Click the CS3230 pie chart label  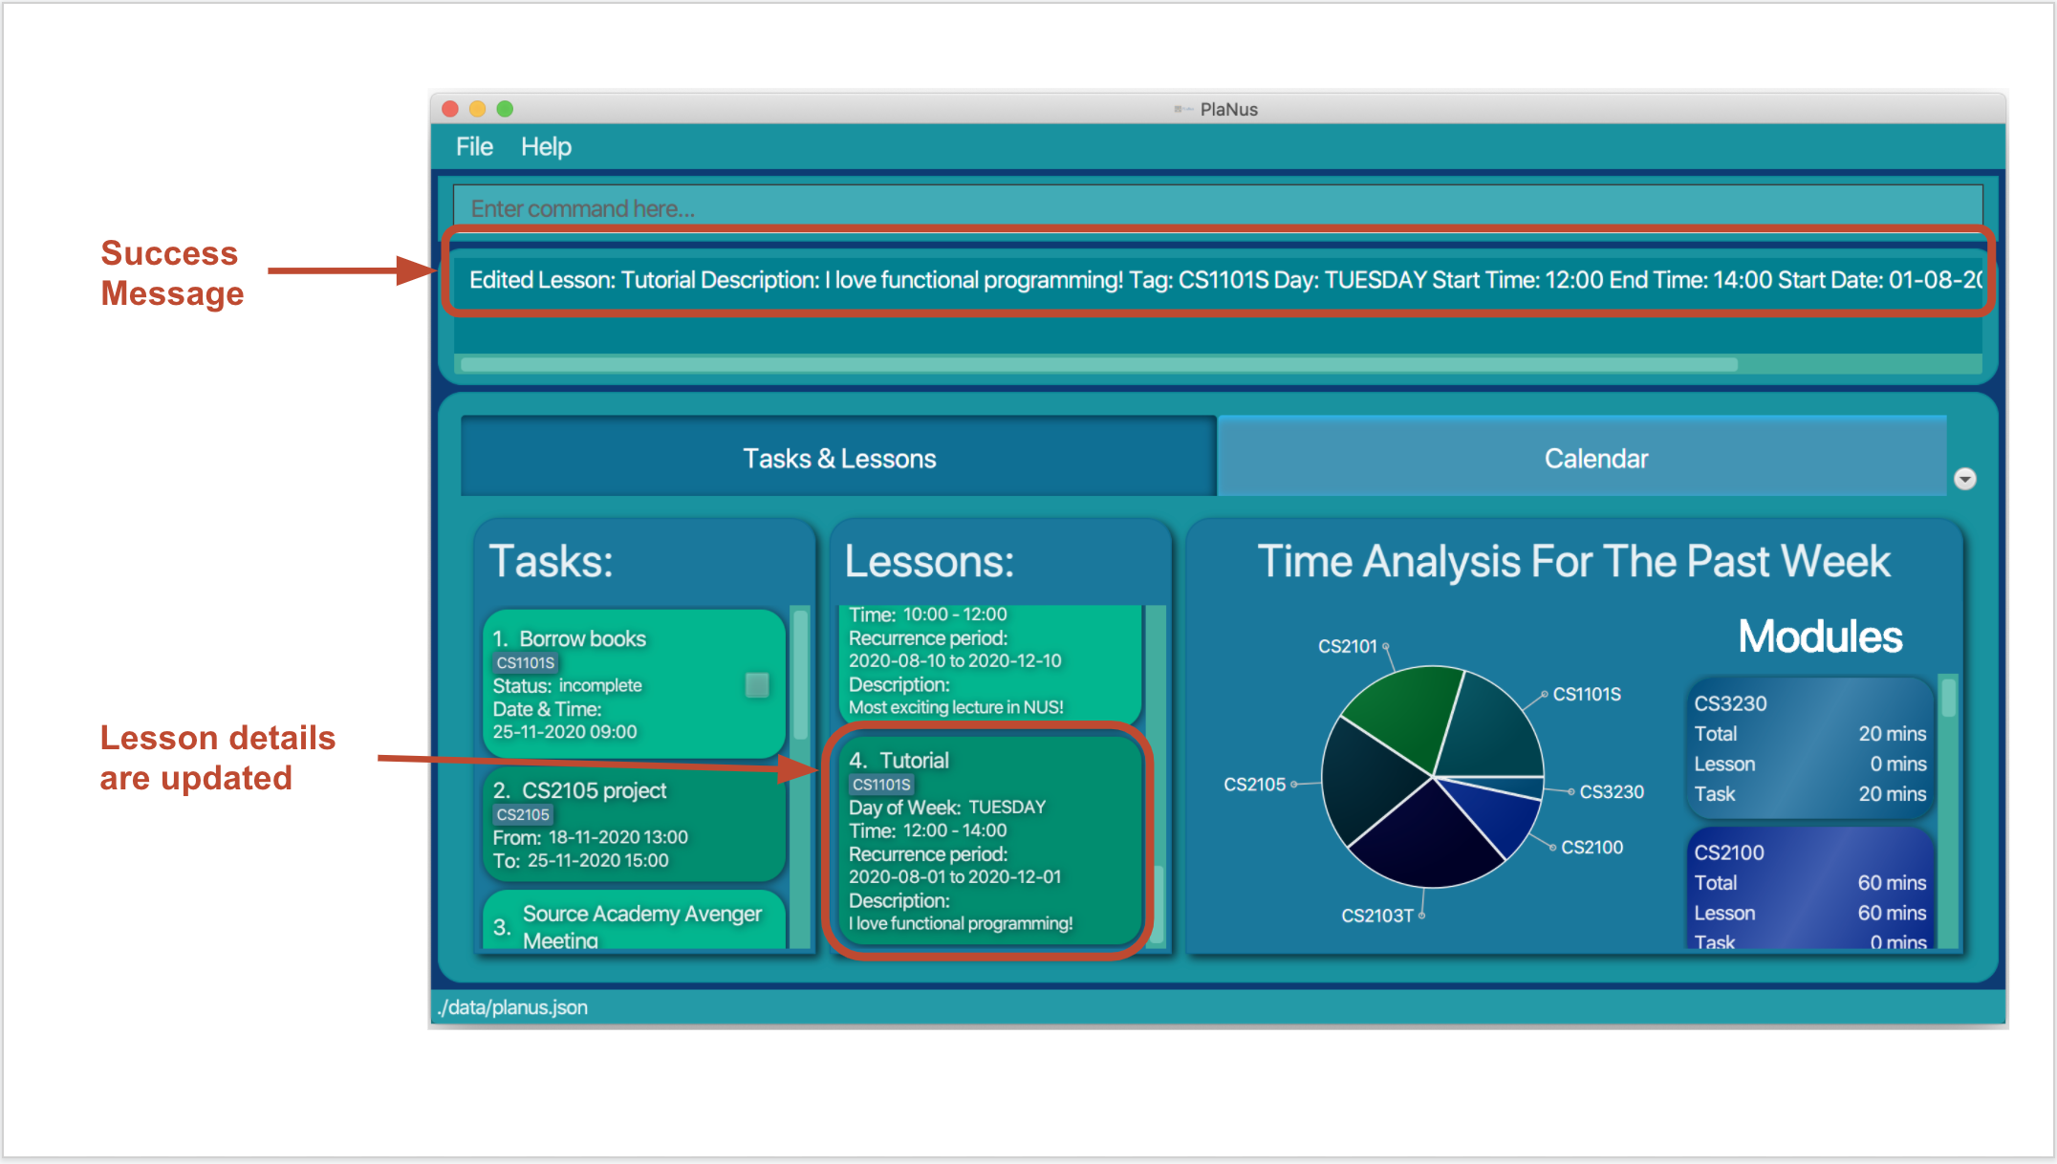coord(1612,791)
